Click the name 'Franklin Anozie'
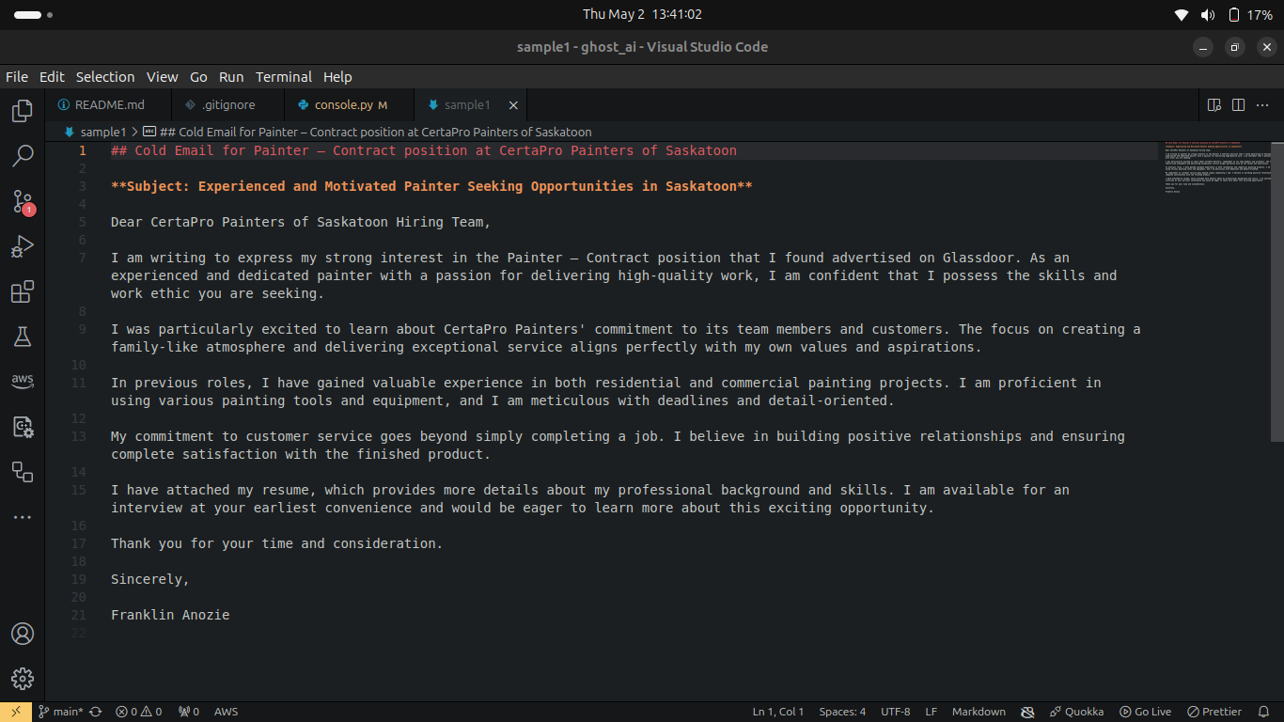 (x=170, y=615)
